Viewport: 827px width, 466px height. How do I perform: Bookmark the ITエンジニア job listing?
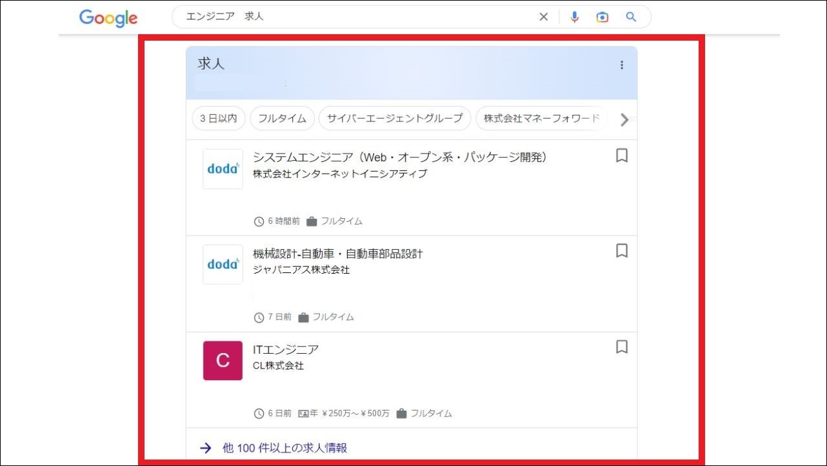622,347
